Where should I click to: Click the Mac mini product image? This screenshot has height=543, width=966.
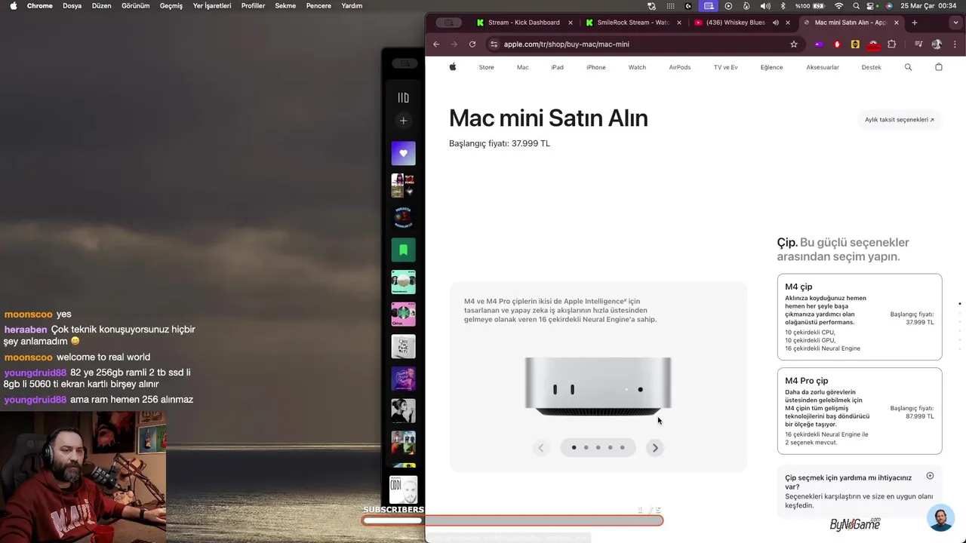[598, 387]
